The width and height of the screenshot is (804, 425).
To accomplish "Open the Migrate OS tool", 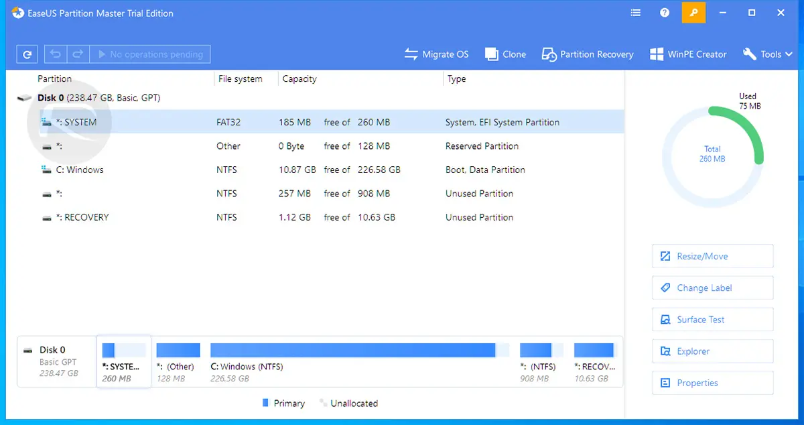I will (x=437, y=54).
